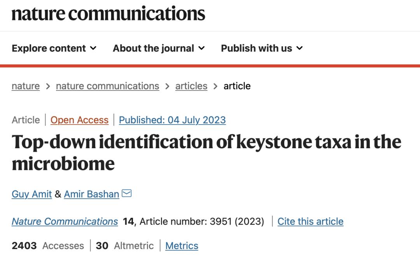Open the Publish with us menu label

pos(256,48)
